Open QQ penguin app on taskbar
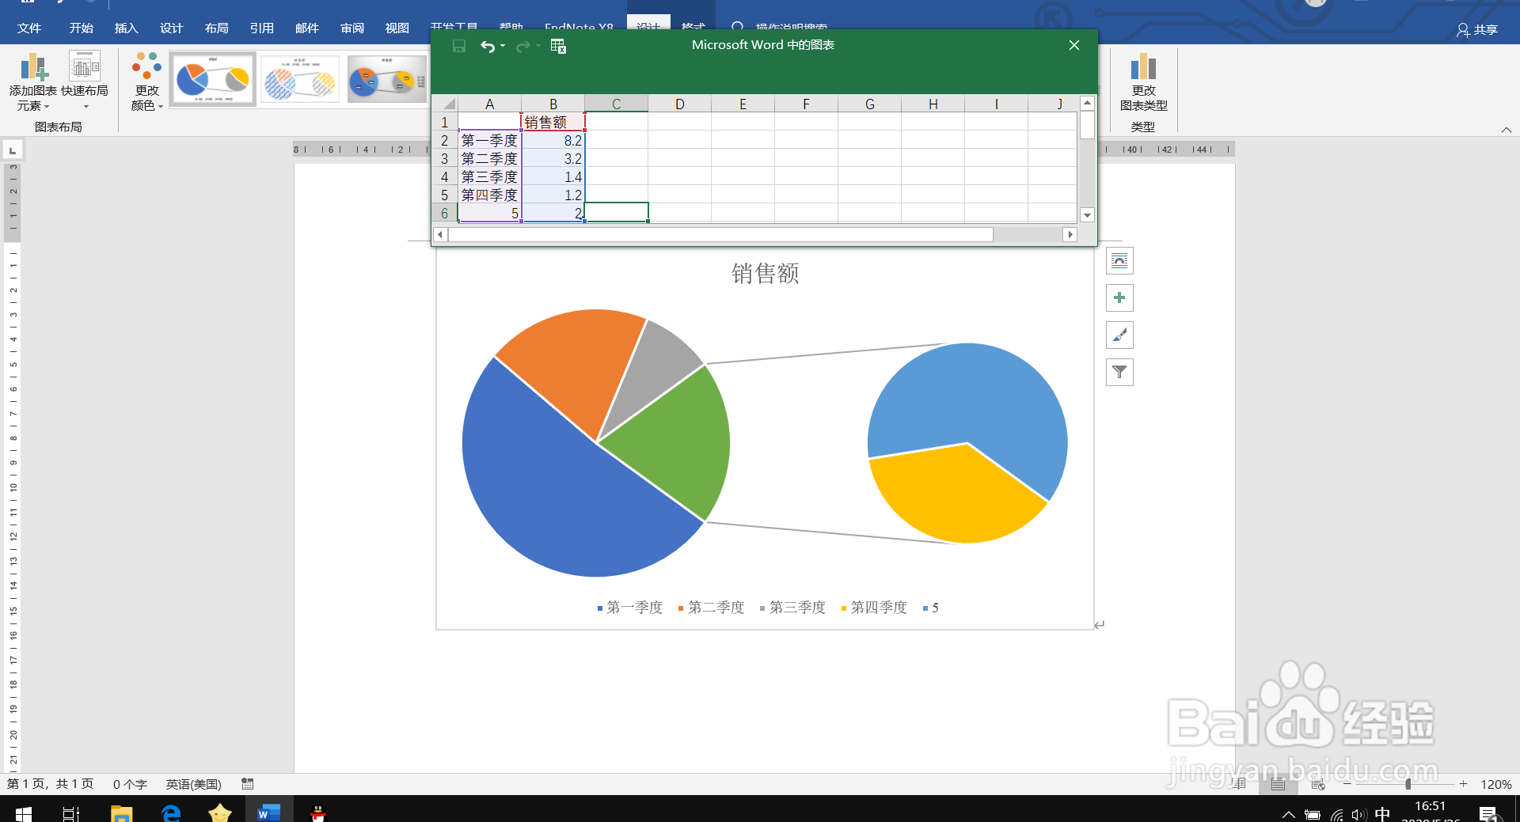The height and width of the screenshot is (822, 1520). tap(318, 813)
